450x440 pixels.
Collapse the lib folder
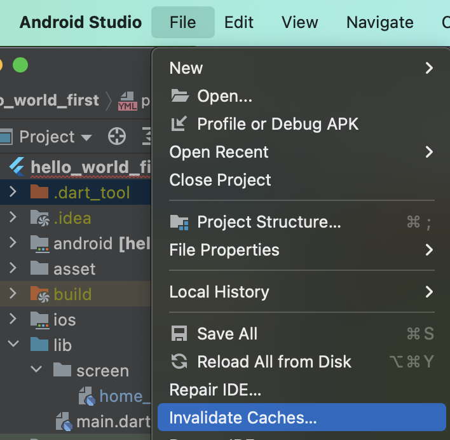(13, 344)
